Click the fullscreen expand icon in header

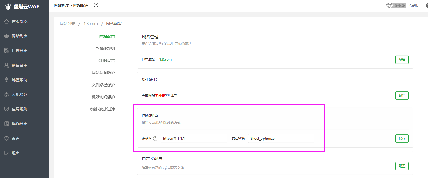pyautogui.click(x=96, y=5)
